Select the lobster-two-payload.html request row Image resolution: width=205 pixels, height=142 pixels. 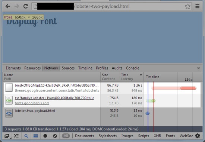coord(102,113)
